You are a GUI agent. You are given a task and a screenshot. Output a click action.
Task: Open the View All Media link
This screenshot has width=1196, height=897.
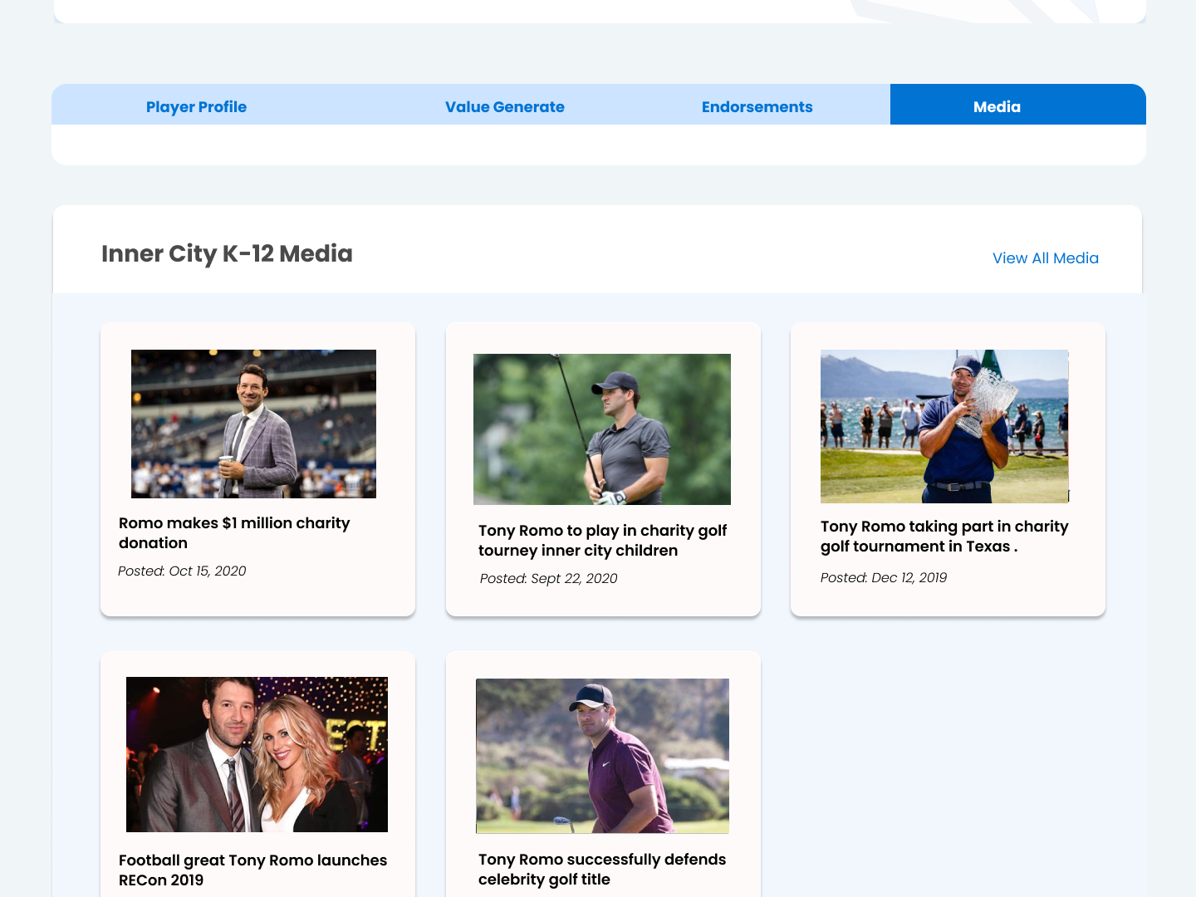pos(1045,258)
